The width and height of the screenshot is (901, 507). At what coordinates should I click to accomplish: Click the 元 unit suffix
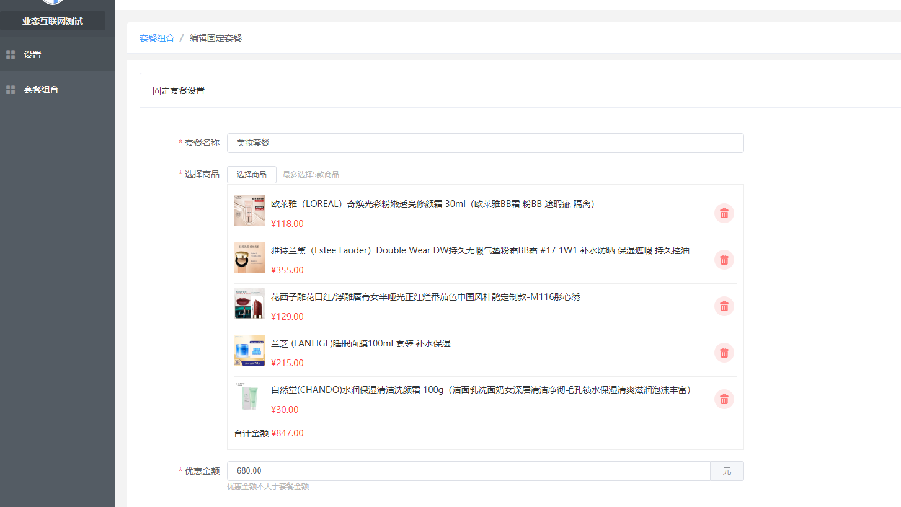[727, 471]
